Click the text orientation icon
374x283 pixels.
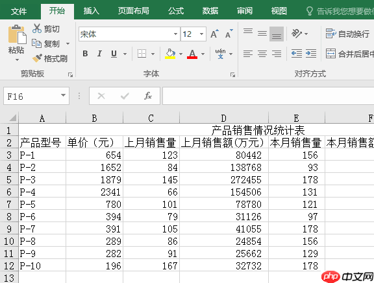point(297,34)
